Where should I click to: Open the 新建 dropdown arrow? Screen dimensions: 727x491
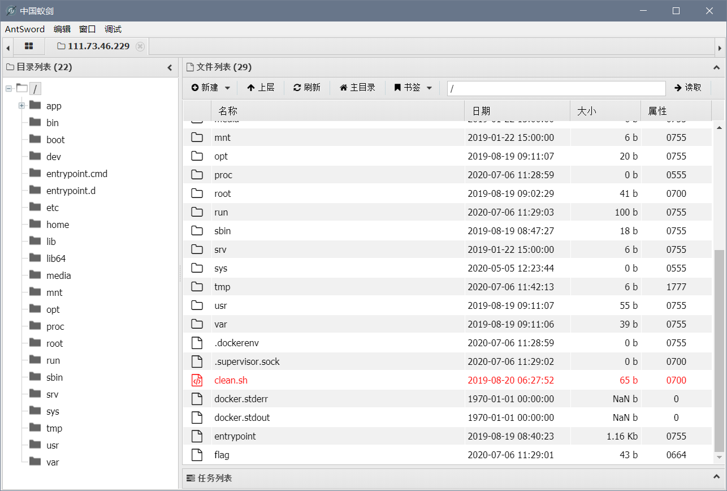pos(227,88)
